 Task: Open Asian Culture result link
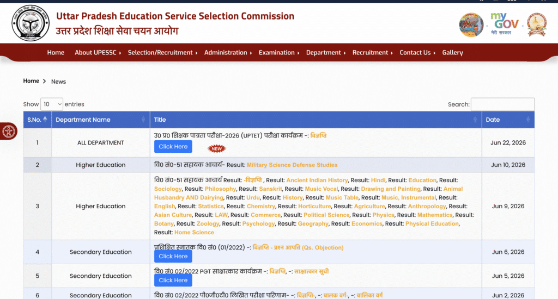click(173, 215)
